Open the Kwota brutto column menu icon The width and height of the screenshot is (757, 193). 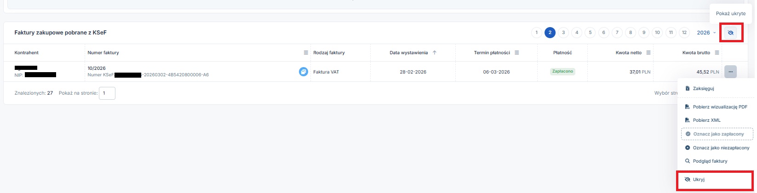(x=717, y=53)
